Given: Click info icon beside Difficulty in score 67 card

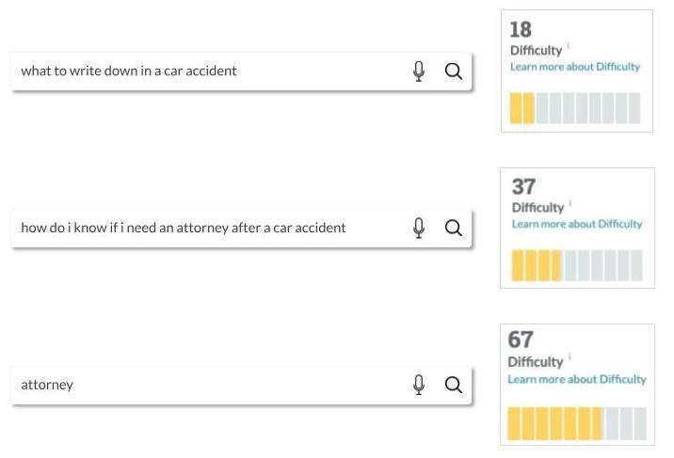Looking at the screenshot, I should 570,357.
